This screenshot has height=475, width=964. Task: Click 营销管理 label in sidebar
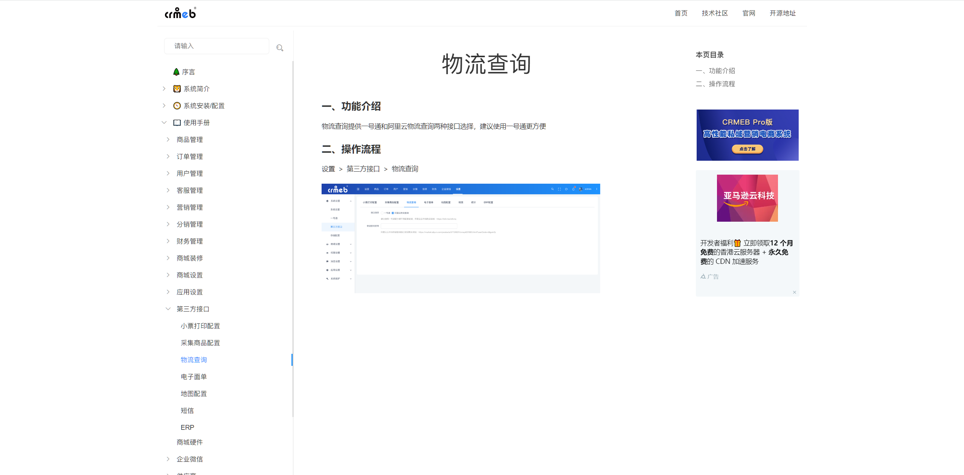[190, 207]
